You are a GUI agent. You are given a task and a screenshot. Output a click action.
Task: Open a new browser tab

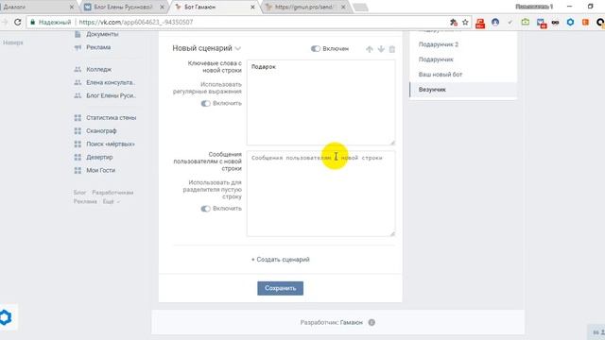pyautogui.click(x=360, y=8)
